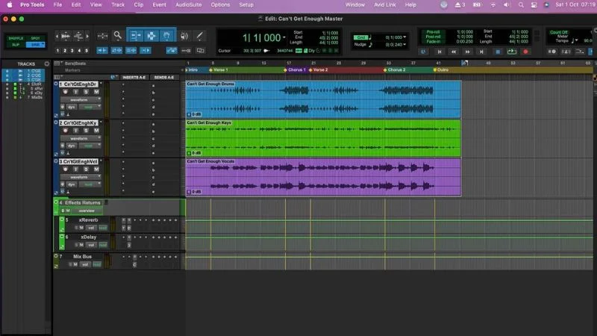This screenshot has width=597, height=336.
Task: Mute the Cn'tGtEnghKy keys track
Action: click(x=96, y=131)
